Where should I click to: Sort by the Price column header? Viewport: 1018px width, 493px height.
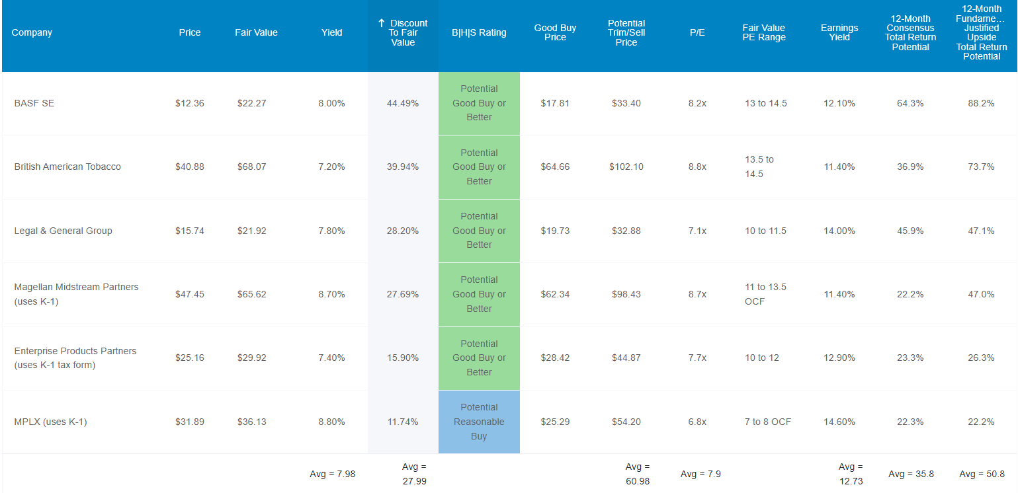point(190,32)
